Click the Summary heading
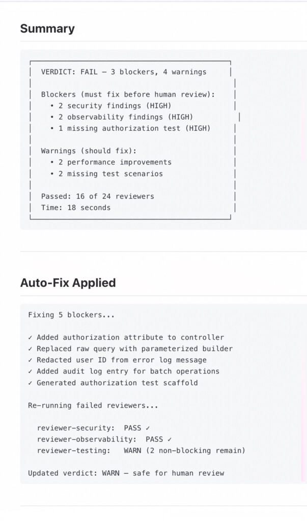This screenshot has width=307, height=521. pos(47,28)
